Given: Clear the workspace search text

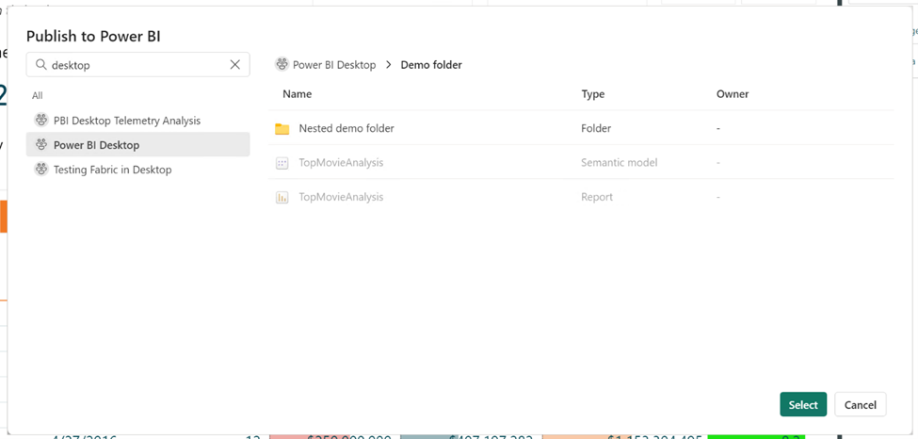Looking at the screenshot, I should (234, 65).
